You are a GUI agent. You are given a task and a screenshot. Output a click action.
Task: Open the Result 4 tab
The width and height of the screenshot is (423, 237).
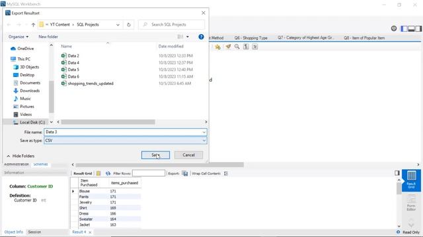click(79, 232)
